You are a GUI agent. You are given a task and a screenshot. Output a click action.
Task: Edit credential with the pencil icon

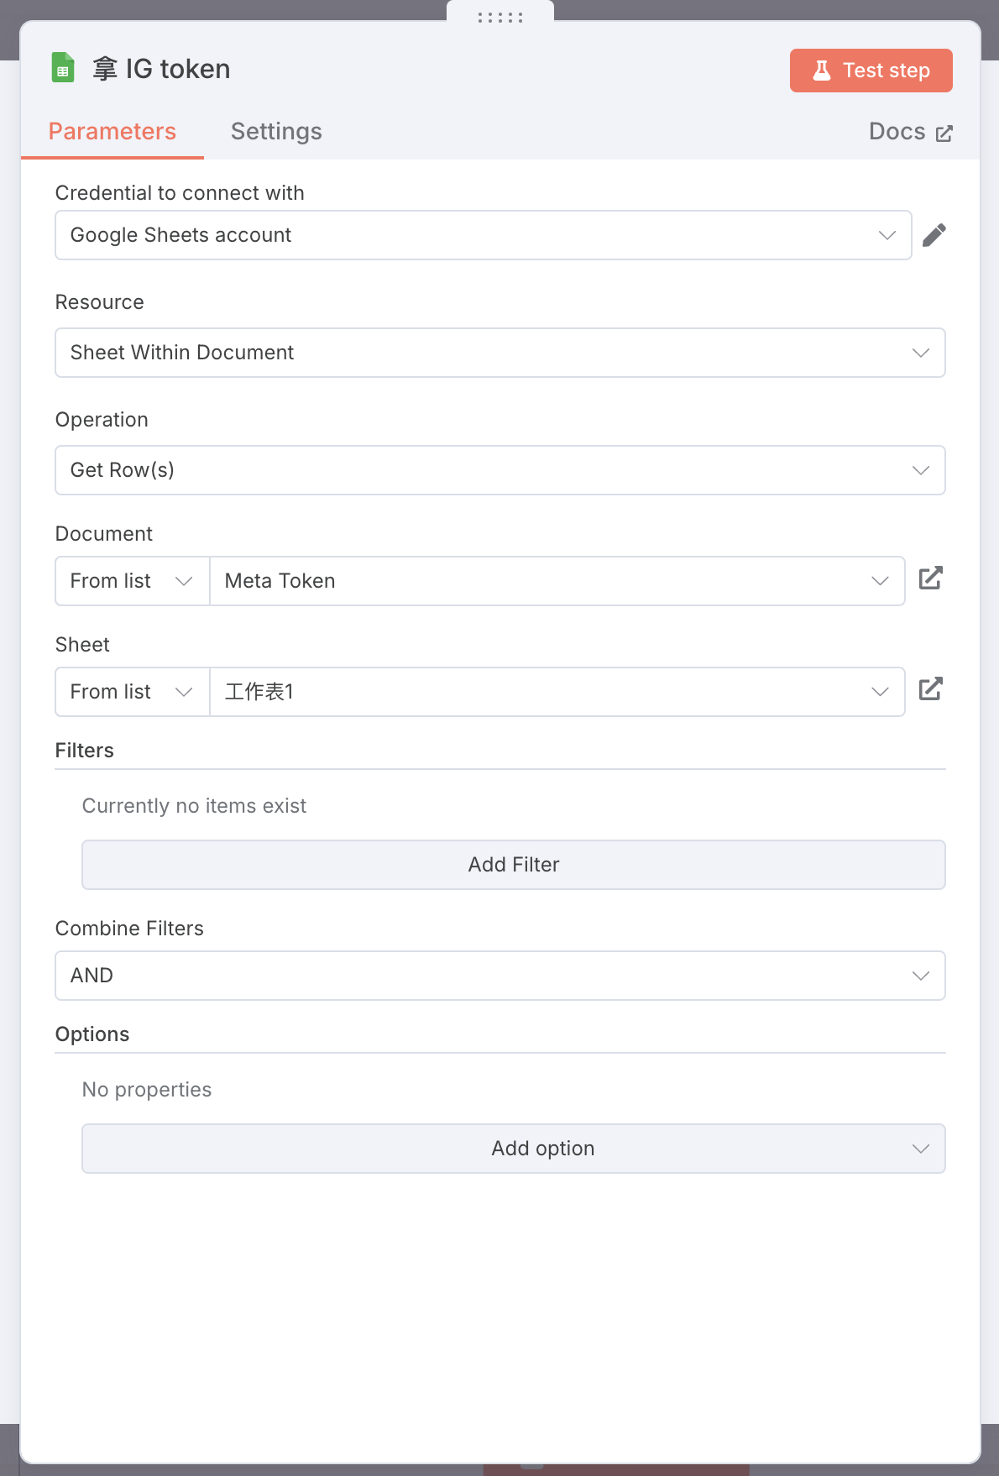point(934,235)
